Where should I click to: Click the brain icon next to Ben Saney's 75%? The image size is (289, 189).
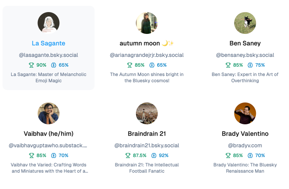click(x=250, y=65)
